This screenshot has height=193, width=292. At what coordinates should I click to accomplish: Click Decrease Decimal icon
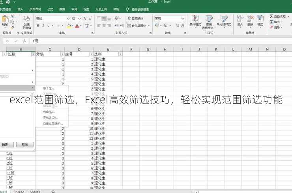tap(183, 26)
